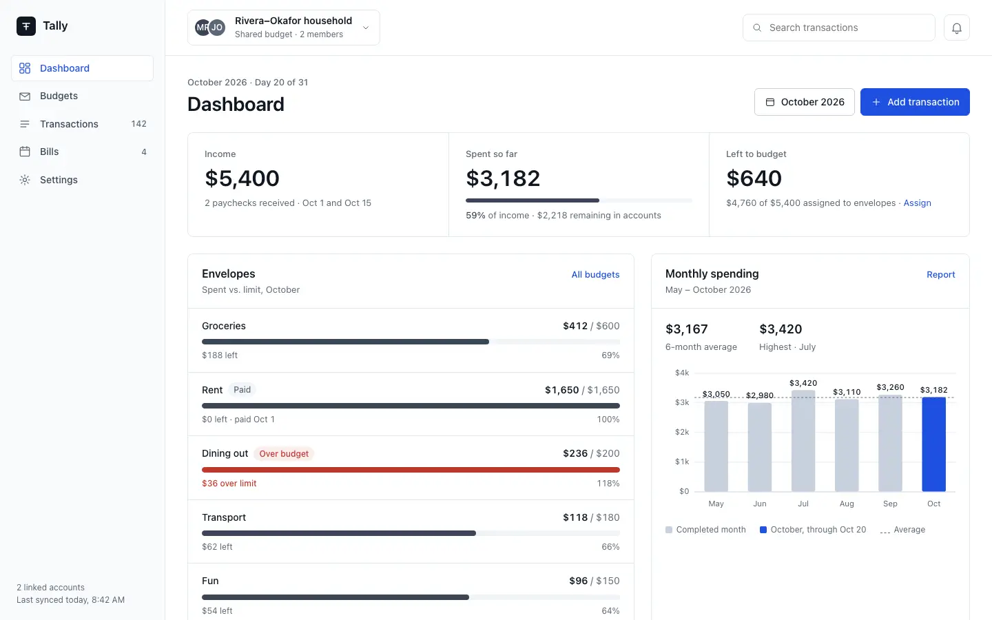Open the October 2026 month picker
992x620 pixels.
point(805,102)
